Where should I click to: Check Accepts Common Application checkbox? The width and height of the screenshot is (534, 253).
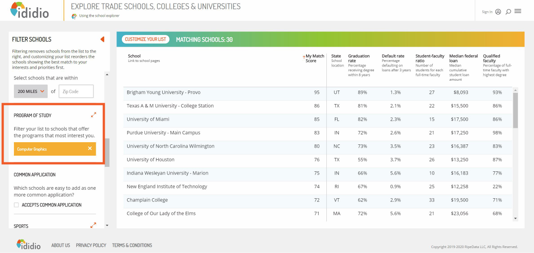click(17, 205)
